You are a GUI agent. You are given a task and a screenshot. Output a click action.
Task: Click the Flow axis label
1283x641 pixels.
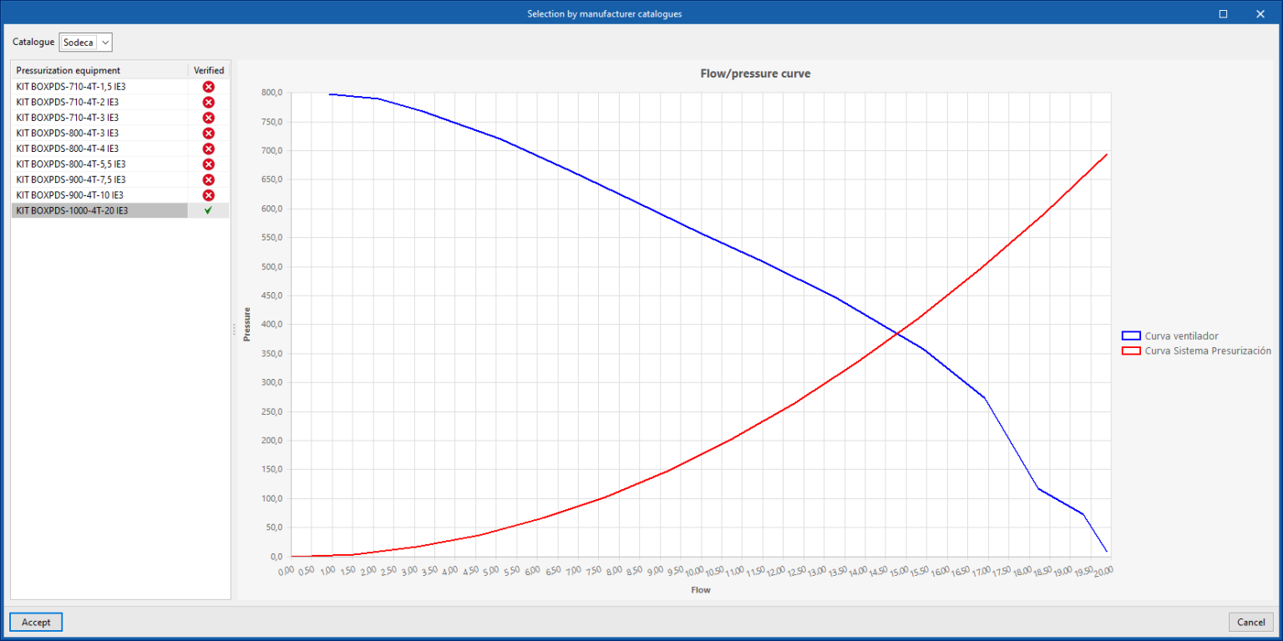click(701, 589)
